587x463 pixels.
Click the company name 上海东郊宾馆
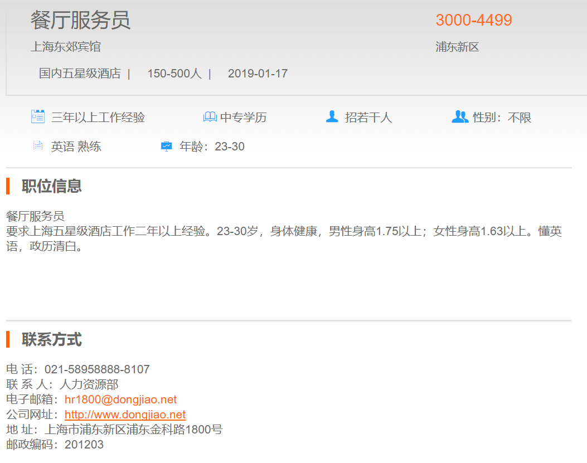tap(66, 47)
